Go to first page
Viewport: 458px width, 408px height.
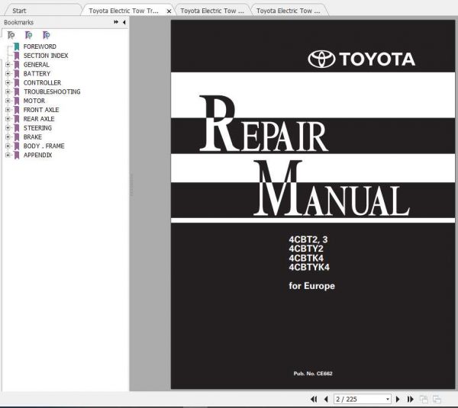click(314, 399)
